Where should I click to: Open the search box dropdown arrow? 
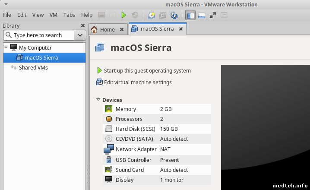[80, 35]
